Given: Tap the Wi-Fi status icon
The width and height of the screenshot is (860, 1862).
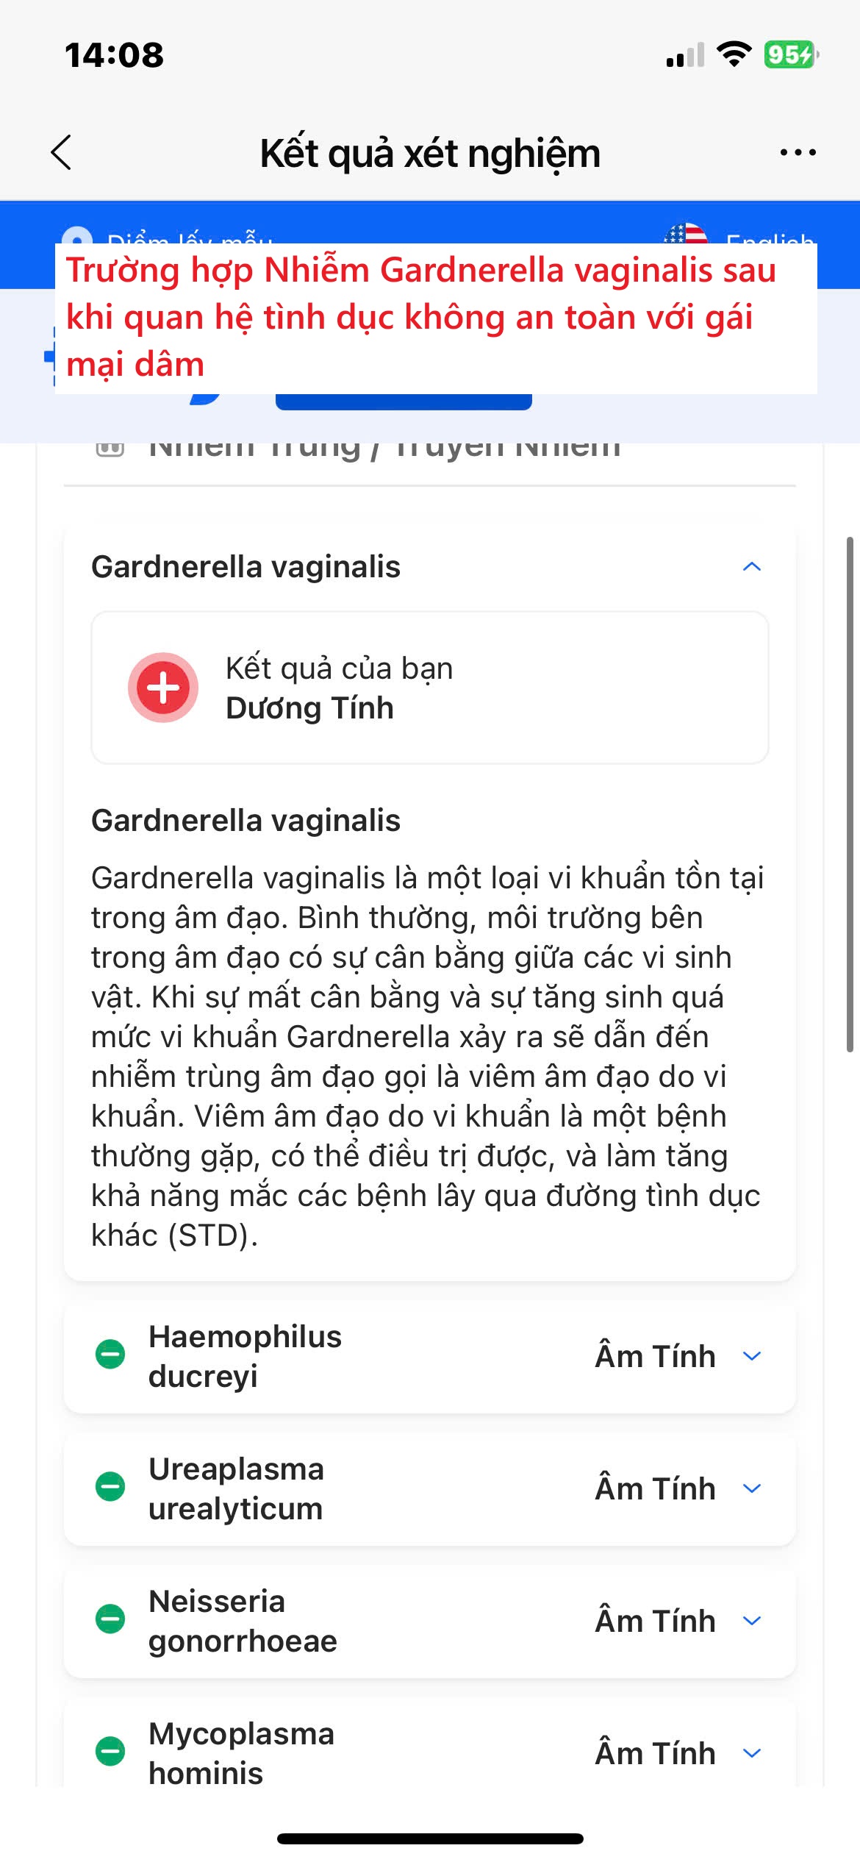Looking at the screenshot, I should [x=734, y=54].
